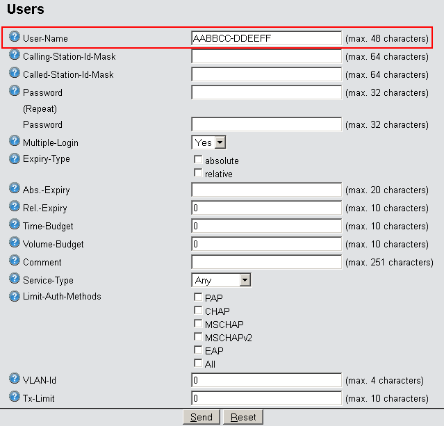Open help for Calling-Station-Id-Mask
The height and width of the screenshot is (426, 444).
click(x=15, y=54)
